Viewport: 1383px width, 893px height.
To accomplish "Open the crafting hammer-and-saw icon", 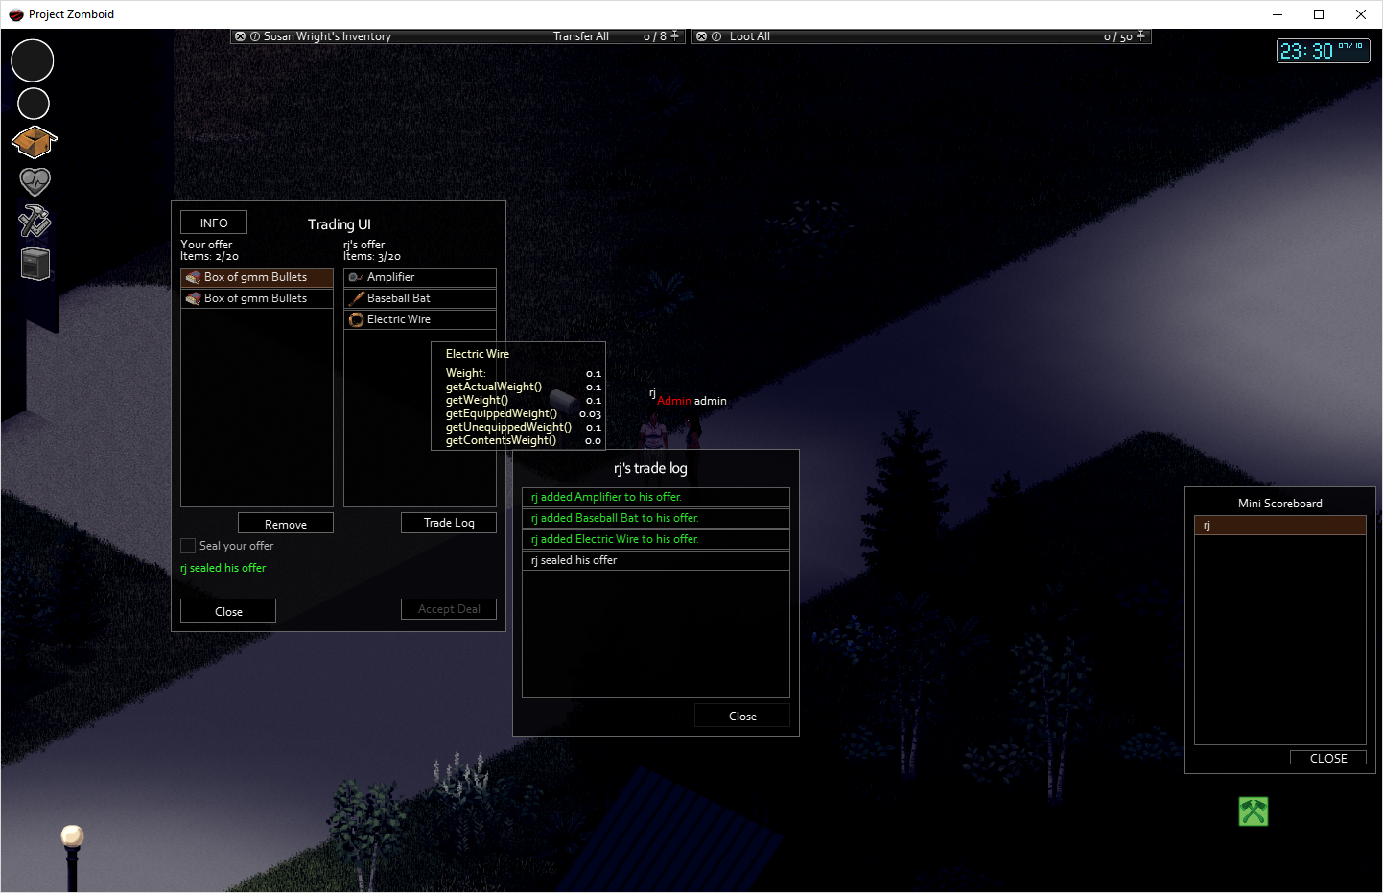I will pos(35,221).
